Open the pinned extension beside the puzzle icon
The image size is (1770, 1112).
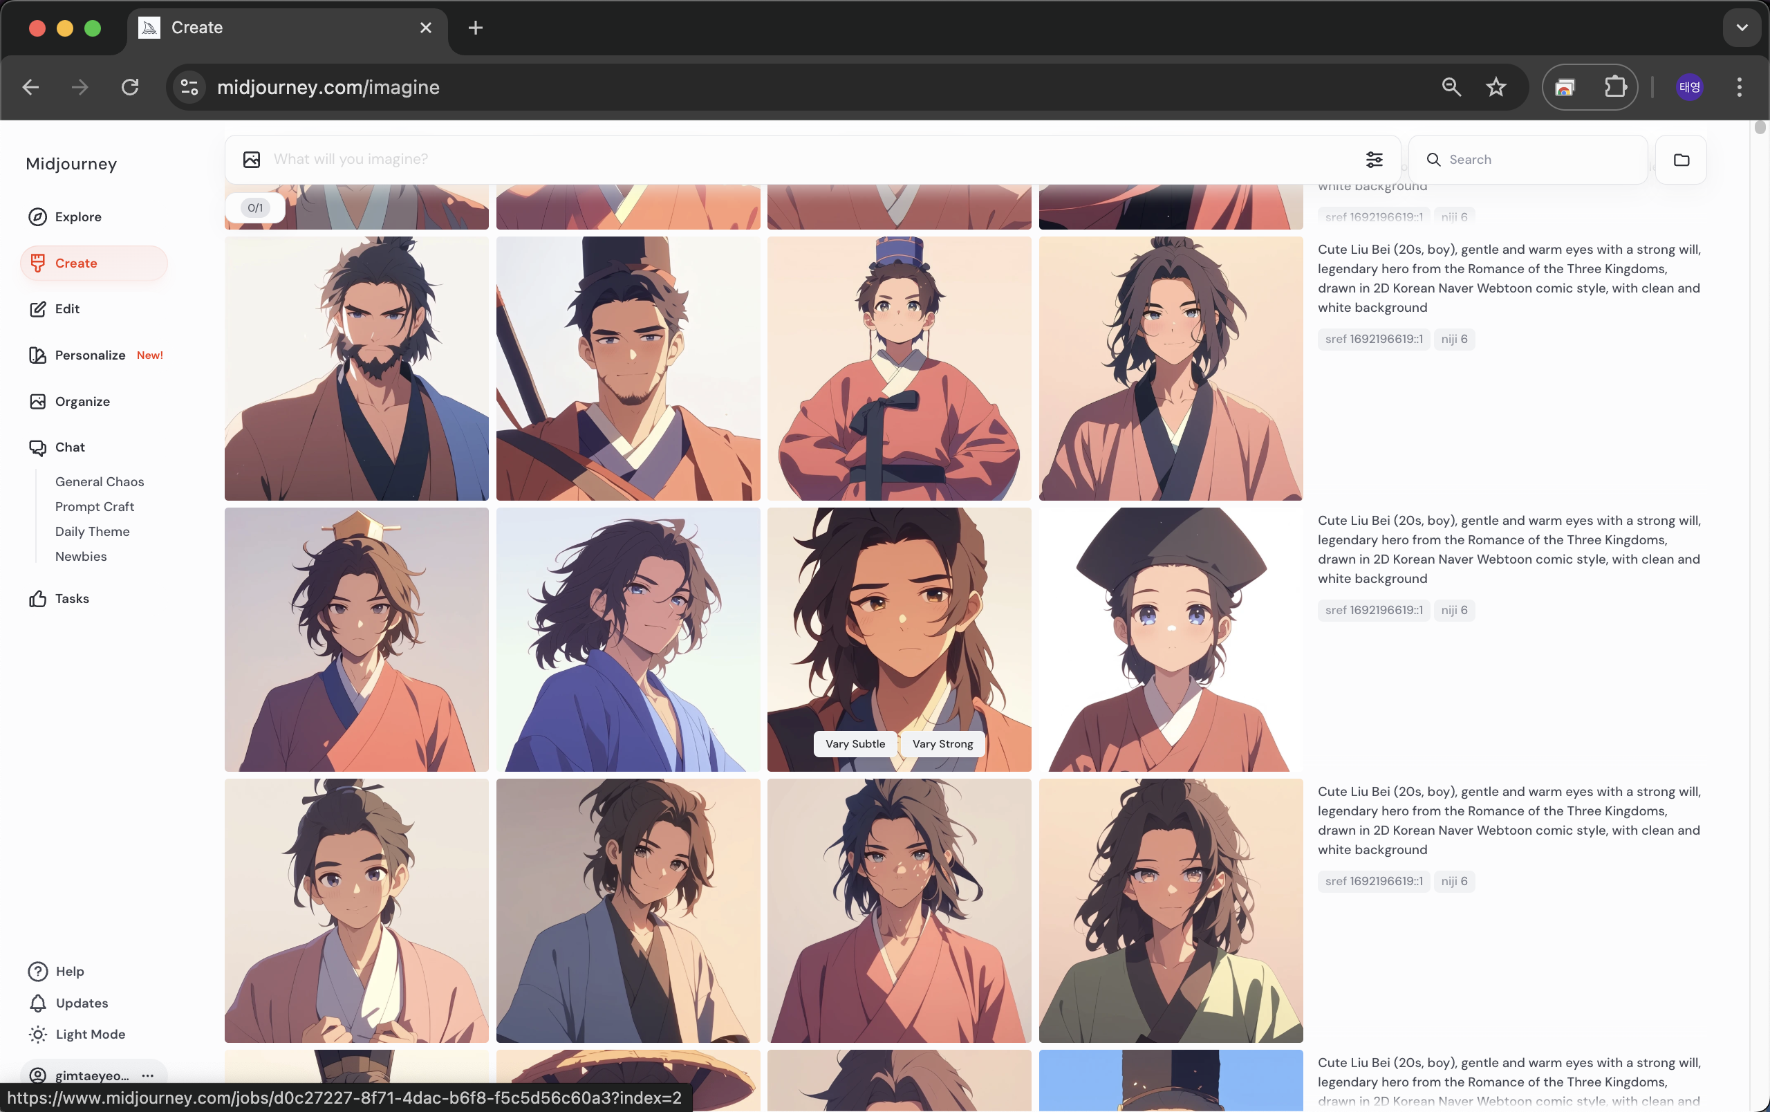[1565, 87]
